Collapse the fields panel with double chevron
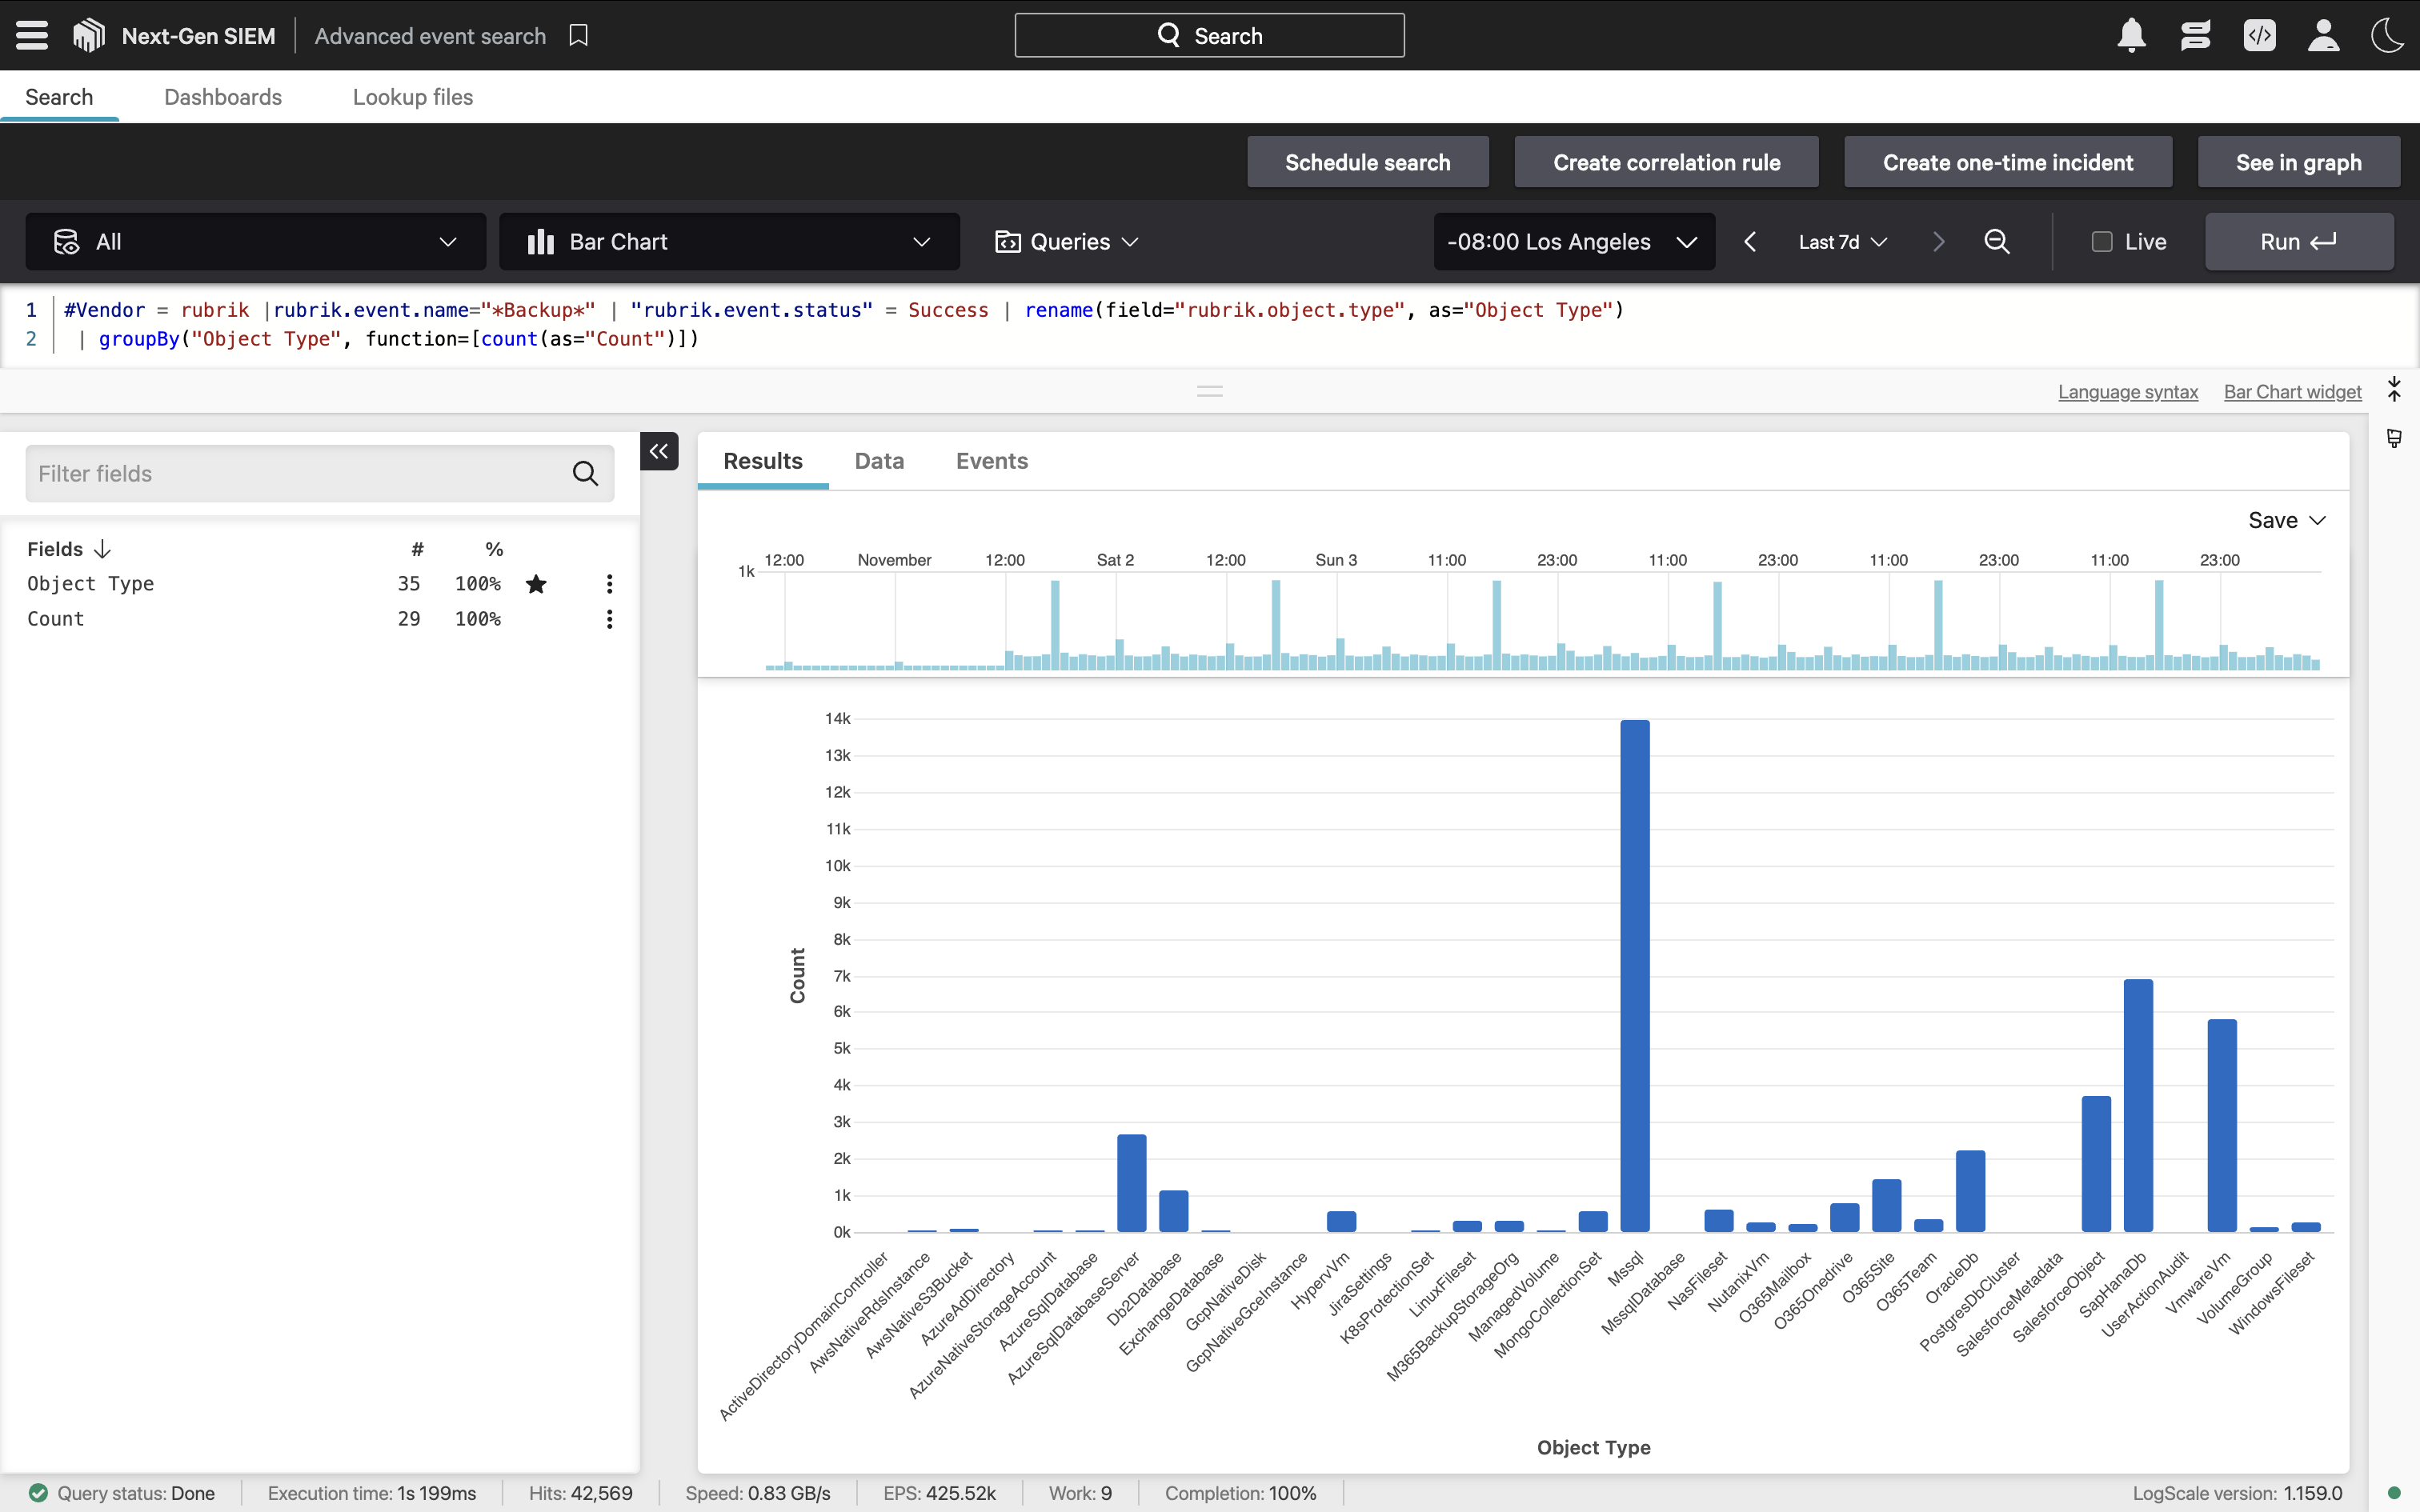The width and height of the screenshot is (2420, 1512). tap(659, 451)
